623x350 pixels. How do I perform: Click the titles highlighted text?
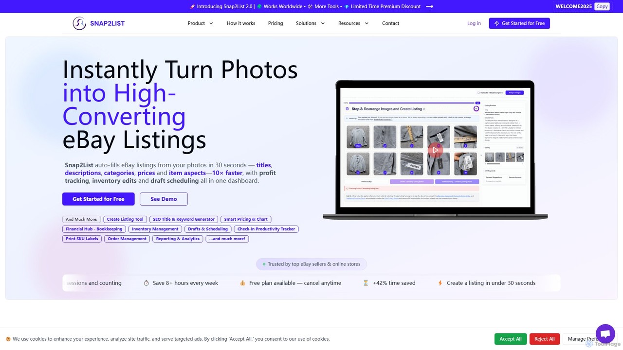[264, 165]
